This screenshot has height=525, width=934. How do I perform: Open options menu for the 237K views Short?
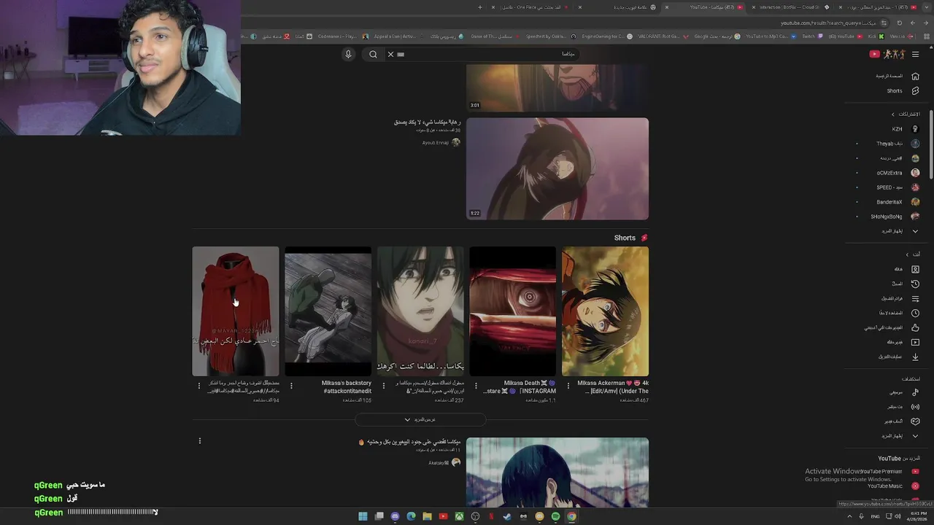[x=384, y=386]
